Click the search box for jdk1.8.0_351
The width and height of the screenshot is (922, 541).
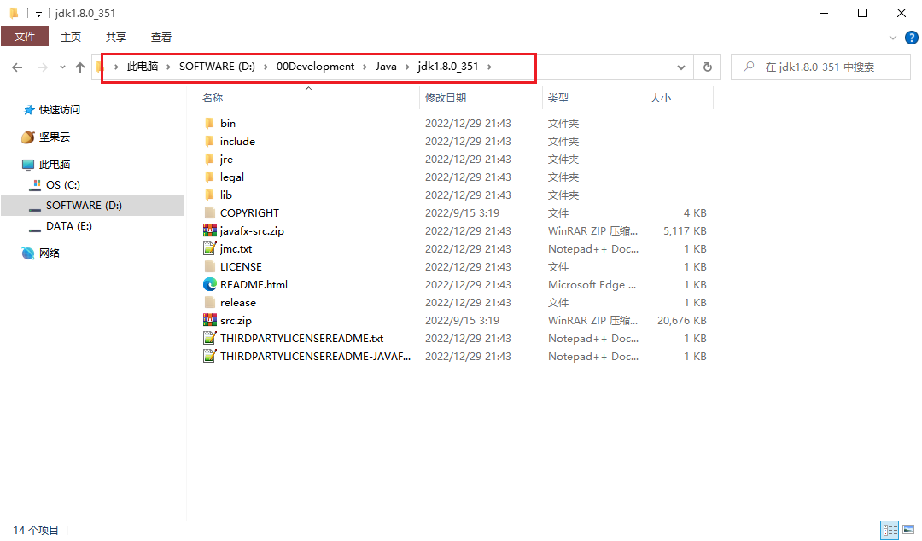[820, 67]
